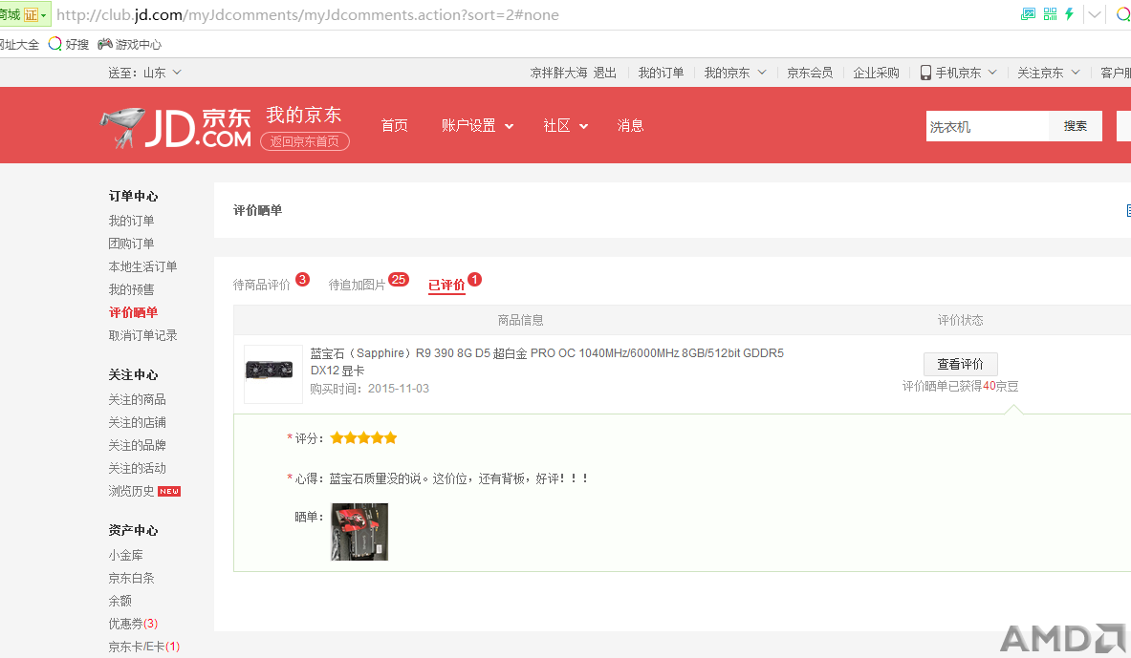Click the 购买时间 2015-11-03 text

tap(369, 389)
